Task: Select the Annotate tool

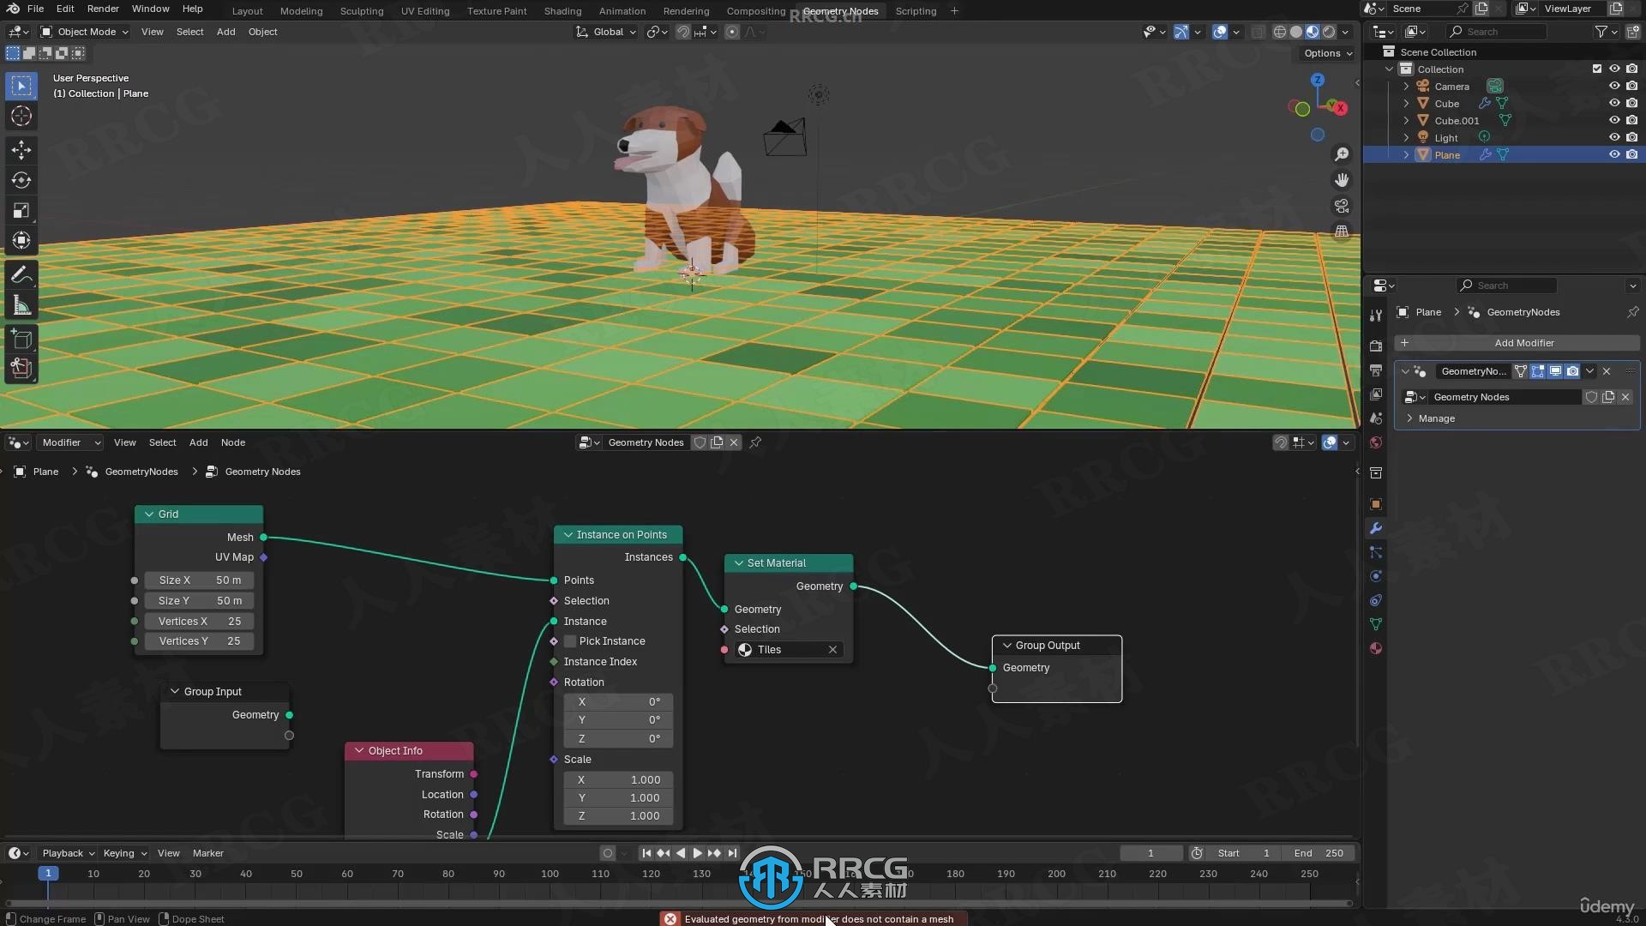Action: (x=21, y=275)
